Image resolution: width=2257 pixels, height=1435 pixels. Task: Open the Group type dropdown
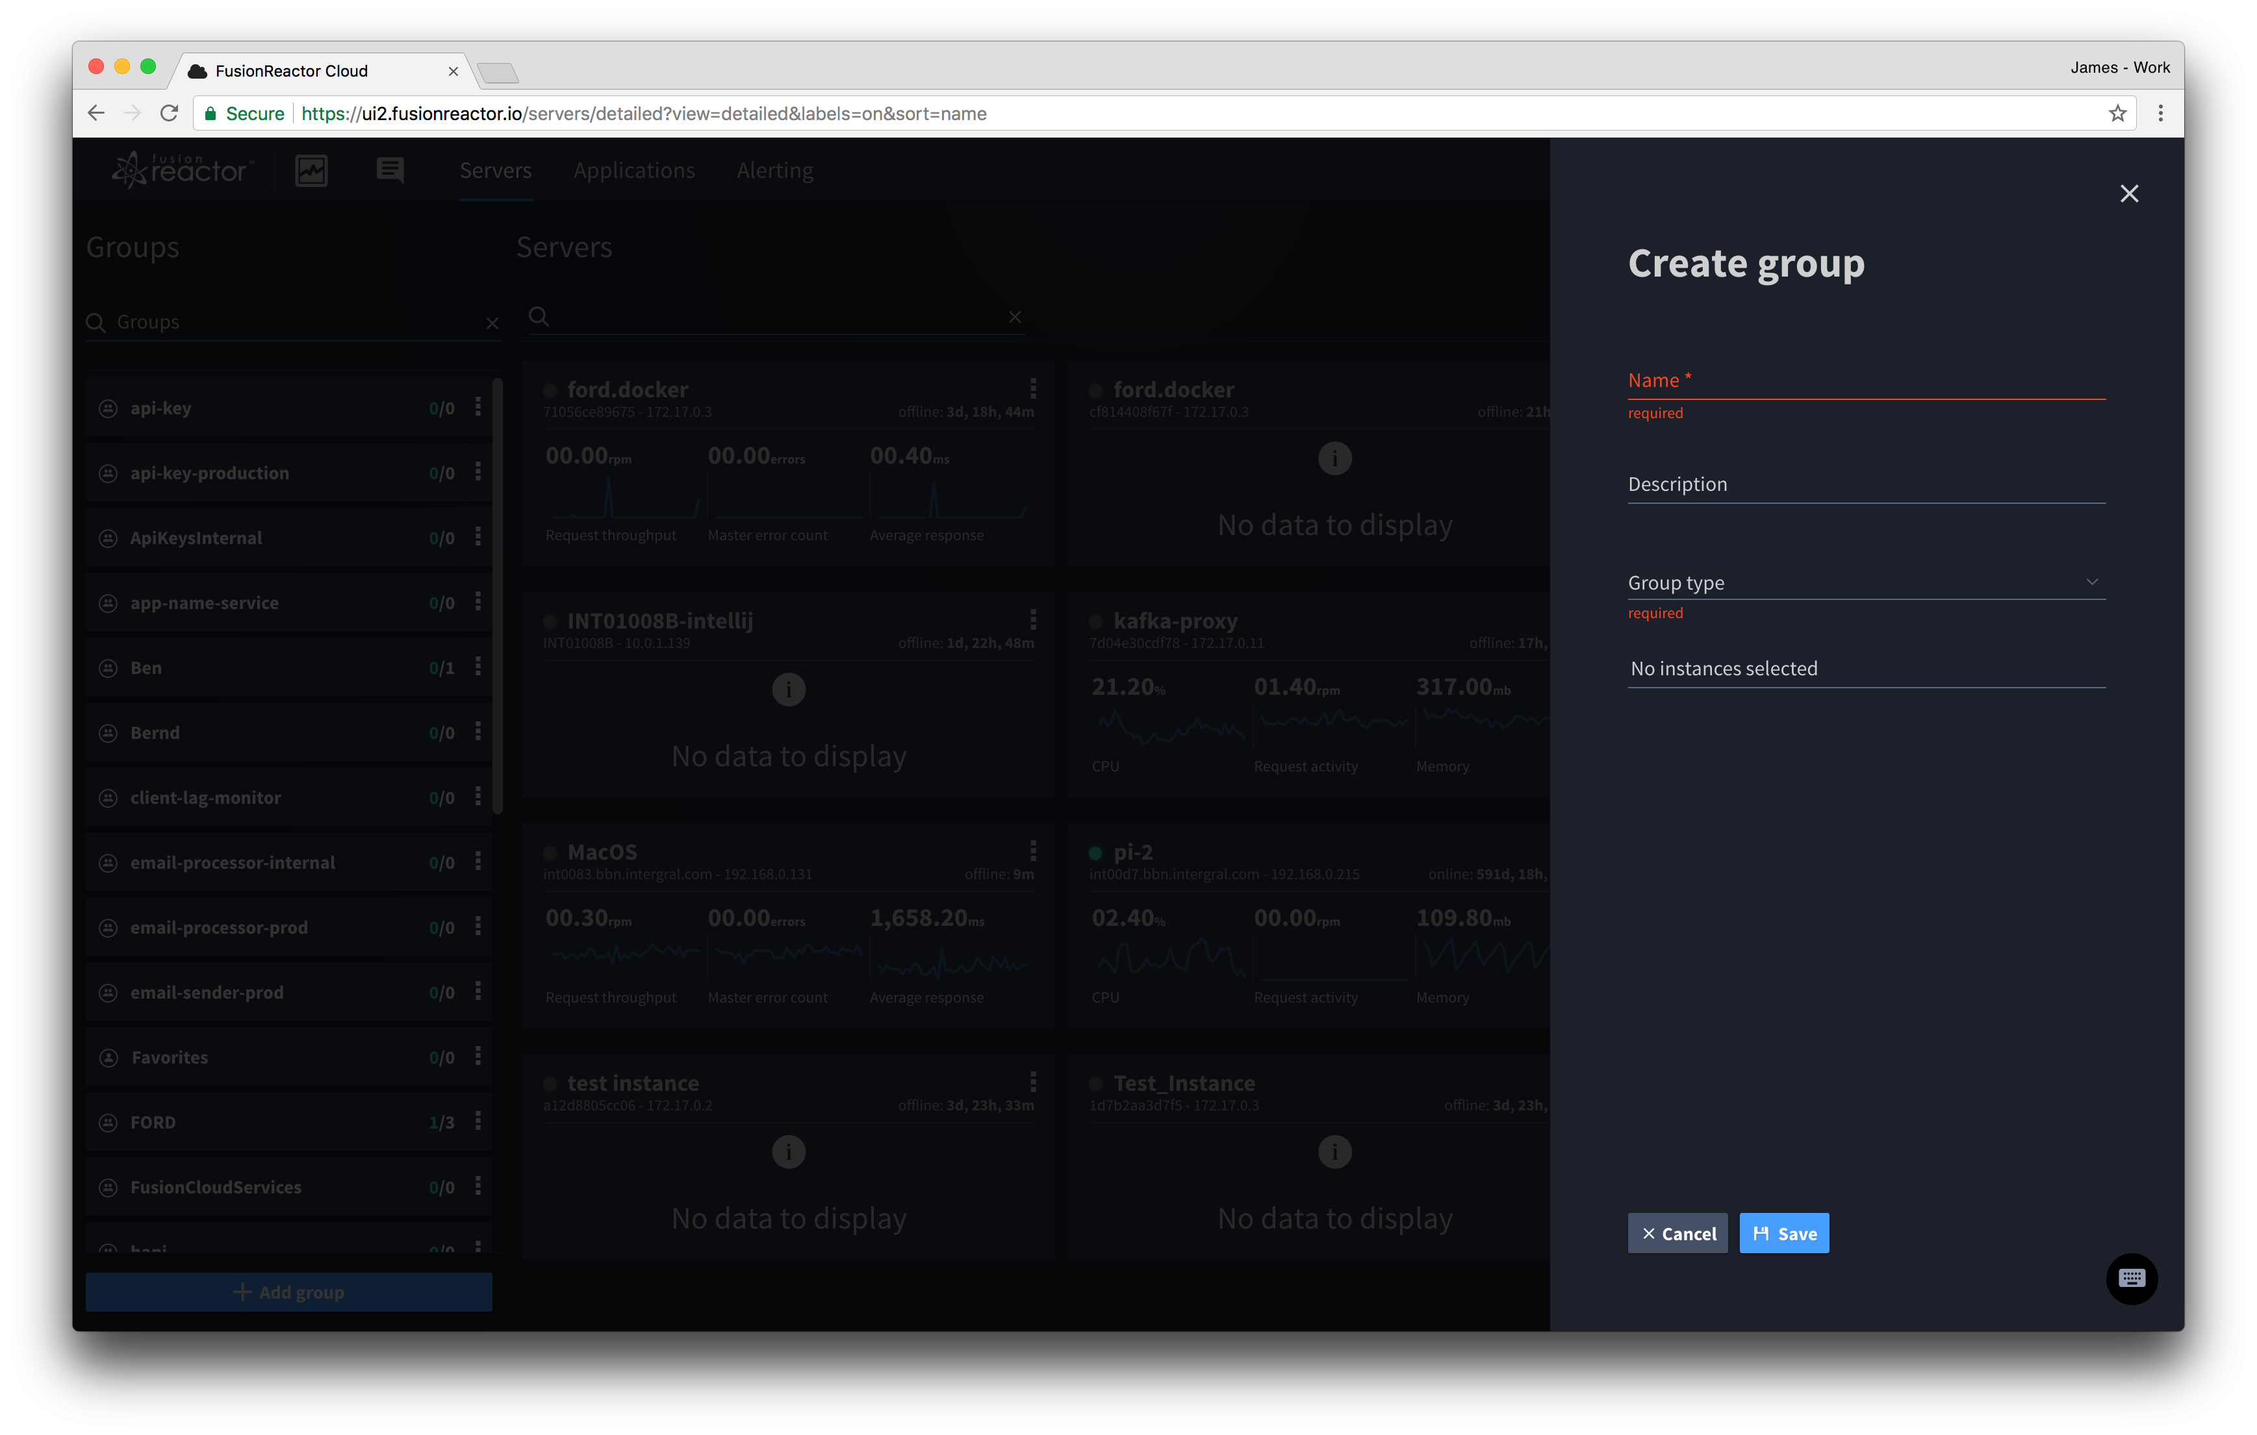[1866, 582]
